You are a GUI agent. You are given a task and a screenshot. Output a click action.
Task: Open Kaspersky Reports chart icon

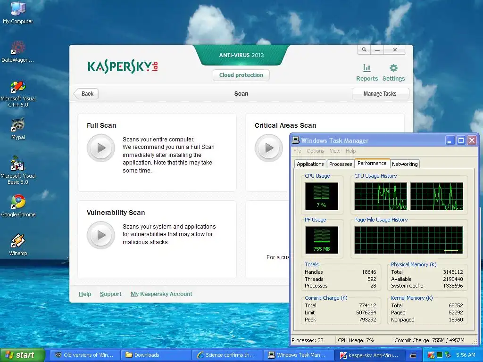pos(367,68)
